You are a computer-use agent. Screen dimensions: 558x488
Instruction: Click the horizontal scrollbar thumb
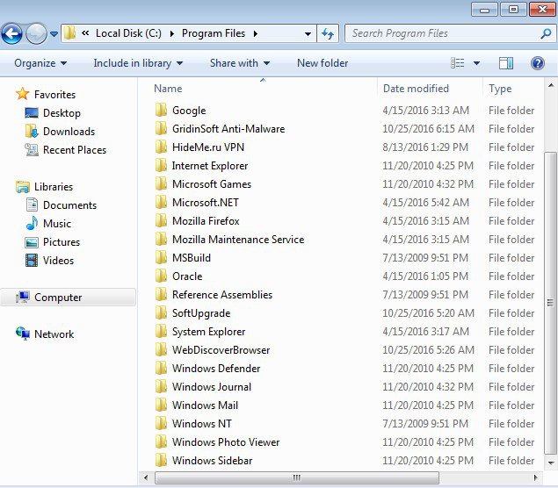tap(297, 477)
